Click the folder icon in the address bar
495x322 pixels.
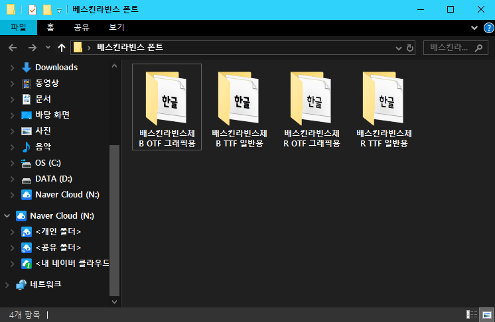78,48
